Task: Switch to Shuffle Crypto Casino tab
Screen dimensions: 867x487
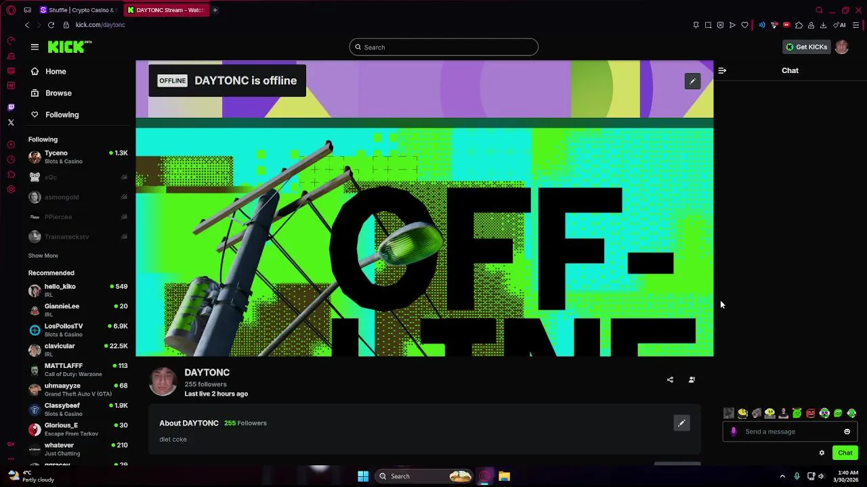Action: coord(79,10)
